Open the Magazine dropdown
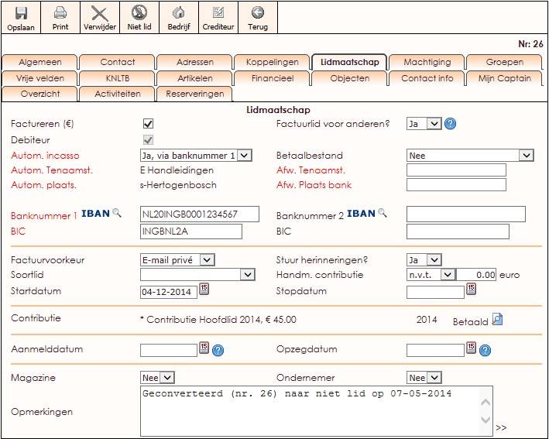 coord(157,378)
